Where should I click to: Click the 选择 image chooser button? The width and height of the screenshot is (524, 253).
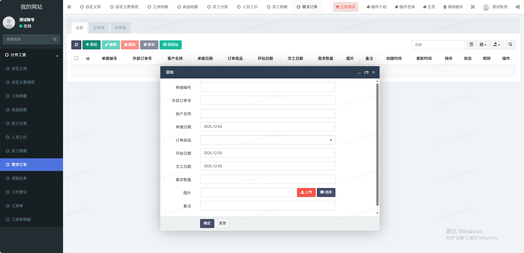coord(326,192)
